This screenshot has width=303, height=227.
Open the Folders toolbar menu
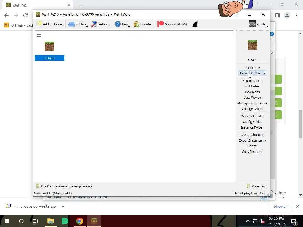point(78,24)
